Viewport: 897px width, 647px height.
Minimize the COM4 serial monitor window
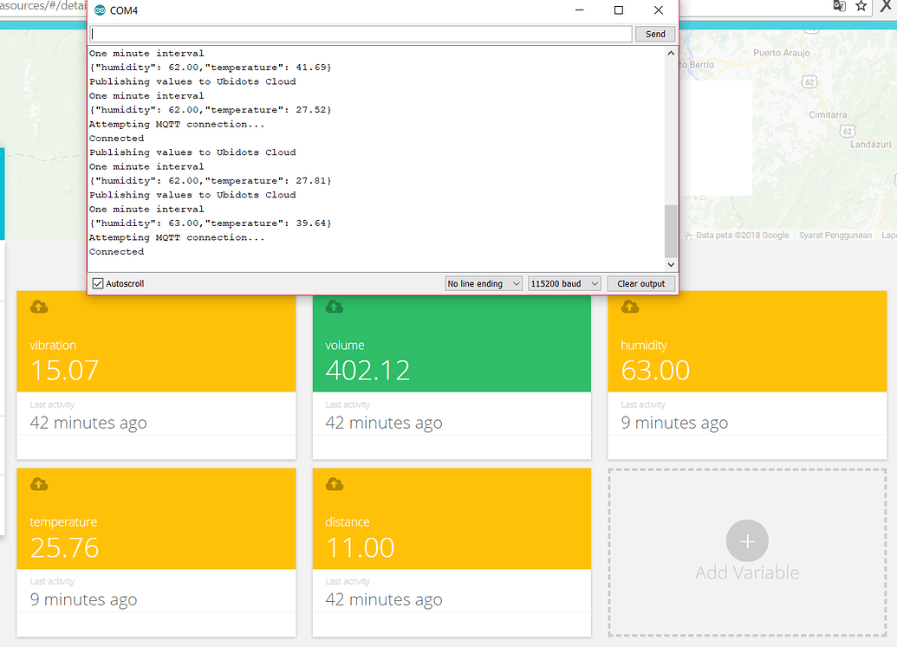(580, 10)
